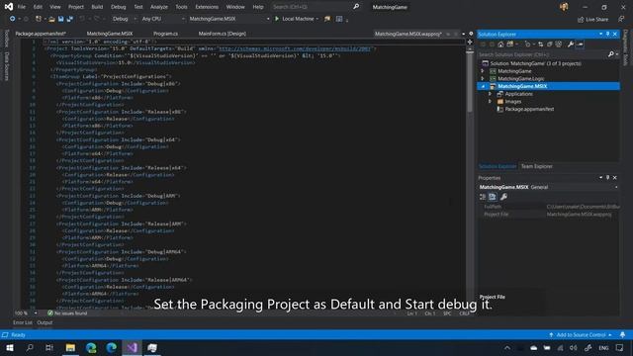Viewport: 633px width, 356px height.
Task: Open the Local Machine target dropdown arrow
Action: (317, 19)
